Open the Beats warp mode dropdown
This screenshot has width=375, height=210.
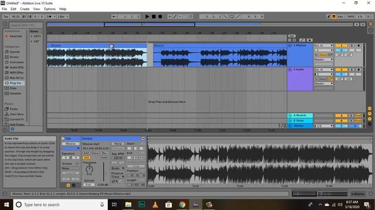click(x=118, y=168)
